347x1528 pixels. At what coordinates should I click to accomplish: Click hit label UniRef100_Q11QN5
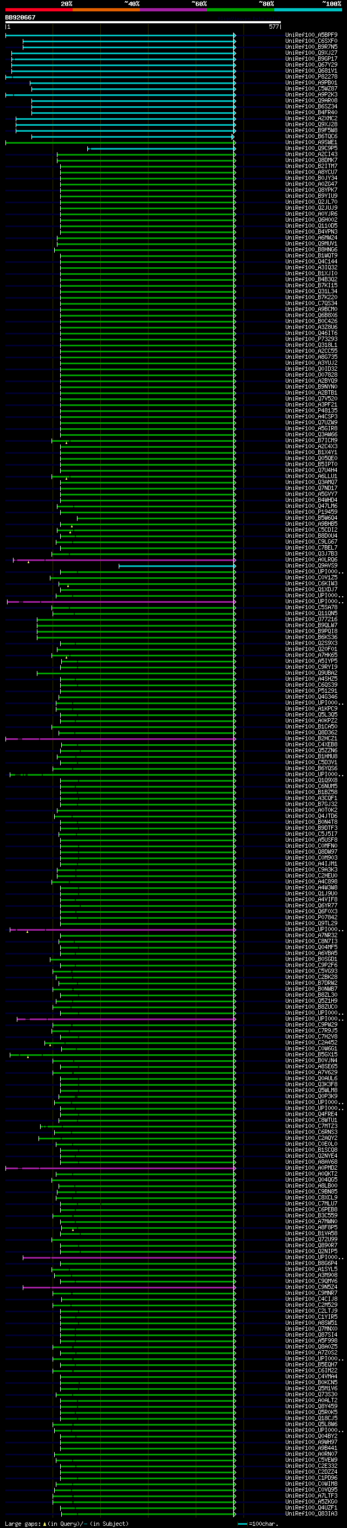(x=311, y=614)
